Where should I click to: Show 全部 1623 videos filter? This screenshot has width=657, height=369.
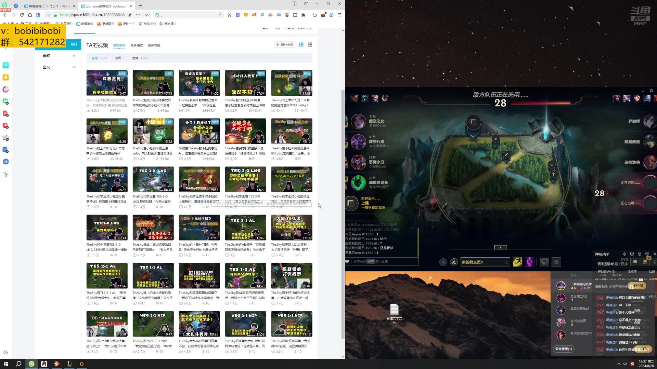pyautogui.click(x=99, y=58)
